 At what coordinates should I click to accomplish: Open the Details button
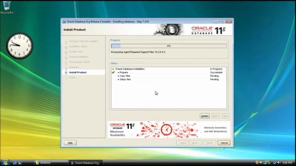204,116
